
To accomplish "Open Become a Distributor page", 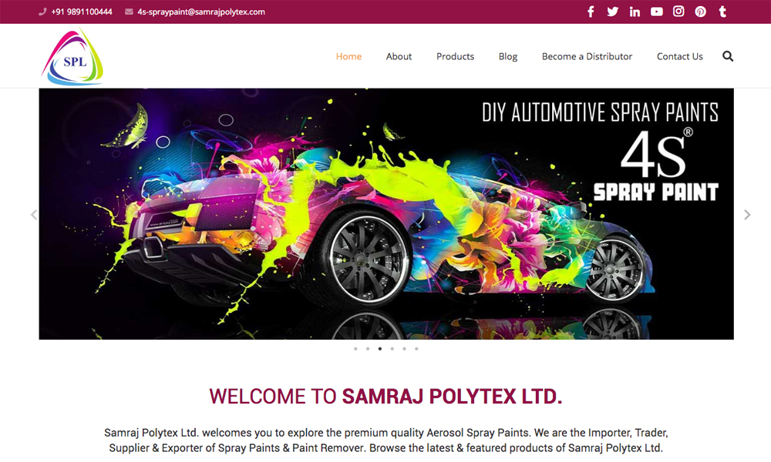I will coord(587,56).
